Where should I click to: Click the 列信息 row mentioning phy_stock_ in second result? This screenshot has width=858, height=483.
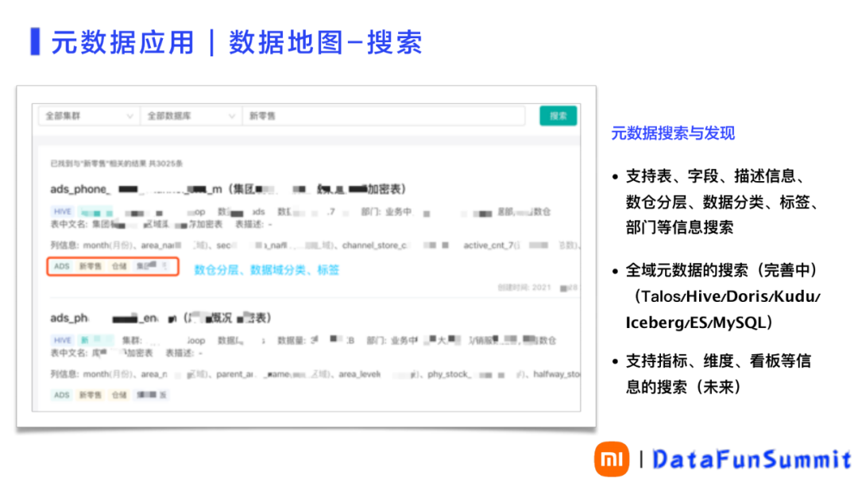coord(315,375)
